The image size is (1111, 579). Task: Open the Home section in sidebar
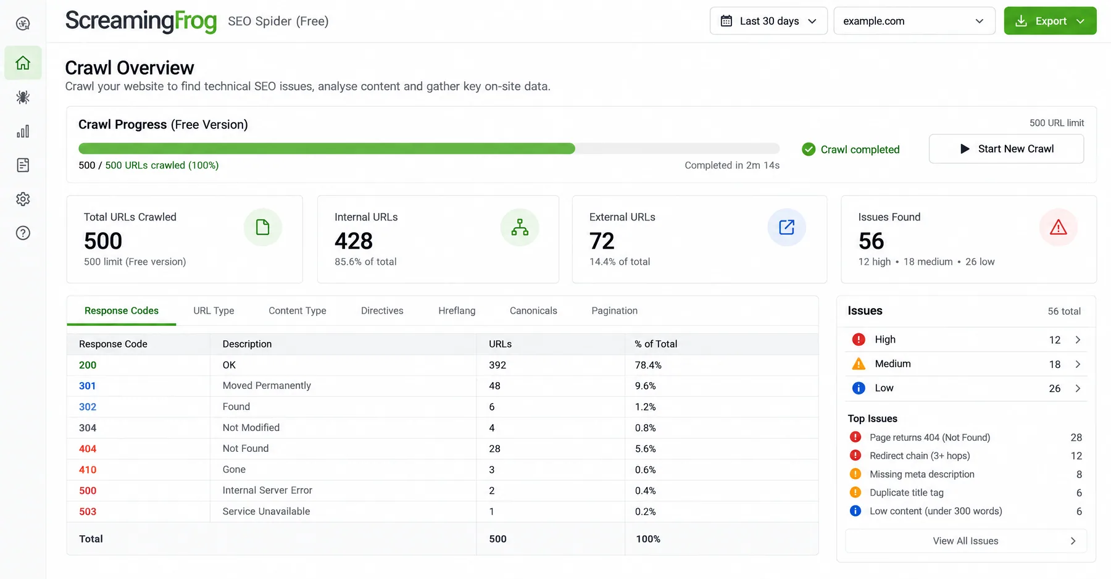click(x=23, y=63)
